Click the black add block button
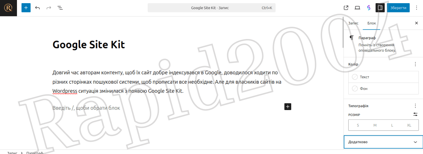 click(x=288, y=106)
